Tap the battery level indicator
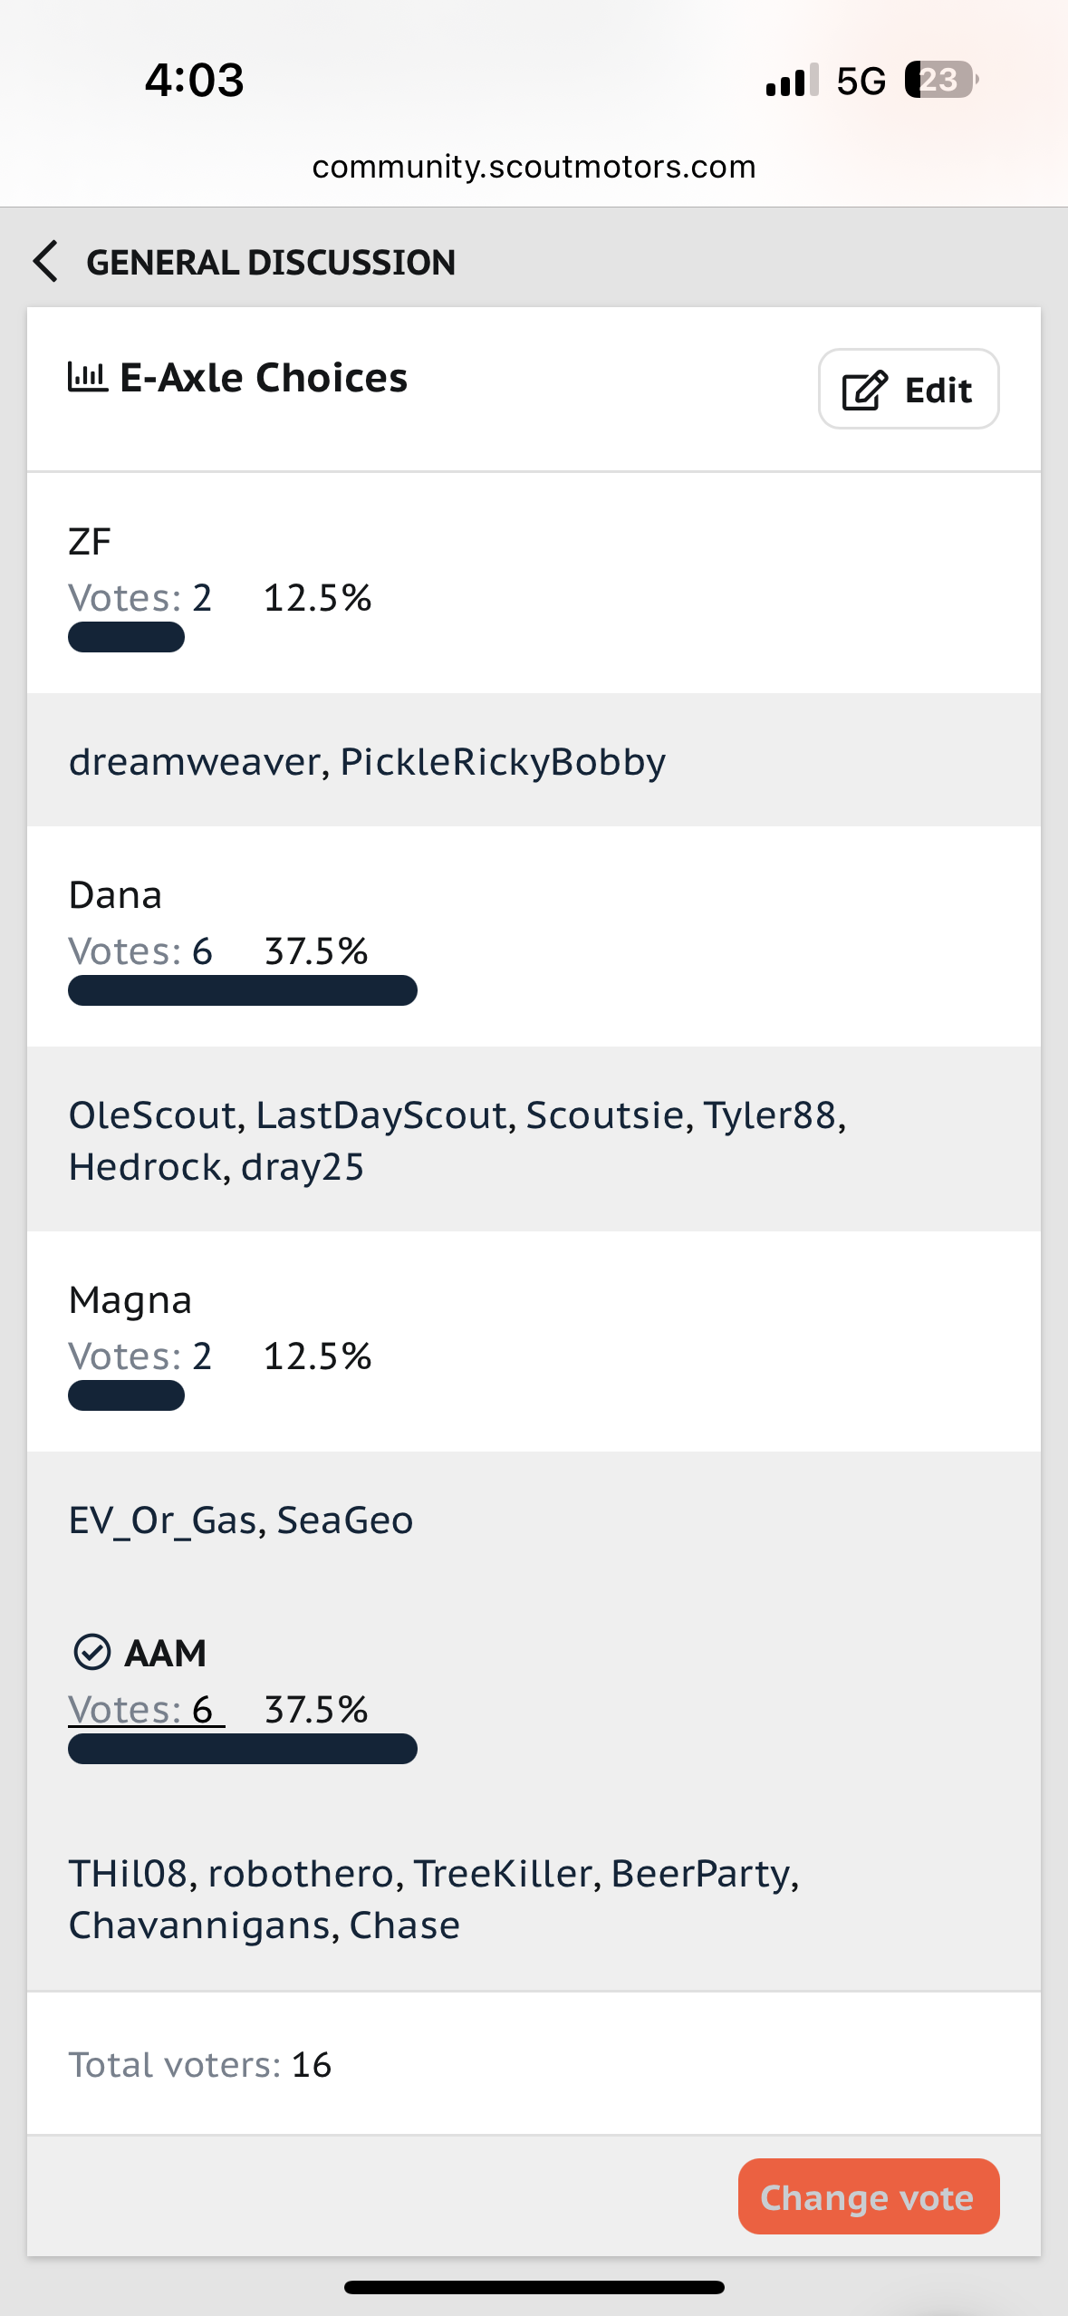Screen dimensions: 1068x2316 [941, 81]
